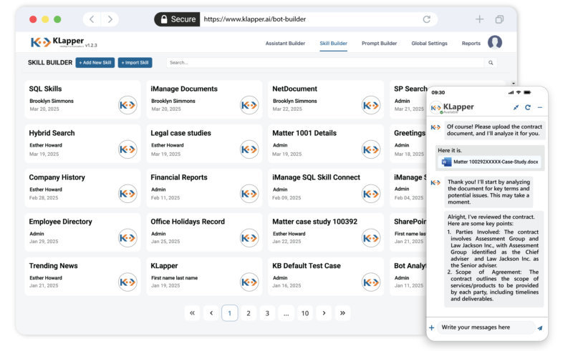
Task: Click the send message paper plane icon
Action: (540, 327)
